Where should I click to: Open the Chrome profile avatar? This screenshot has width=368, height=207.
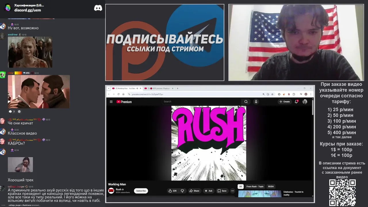coord(306,94)
